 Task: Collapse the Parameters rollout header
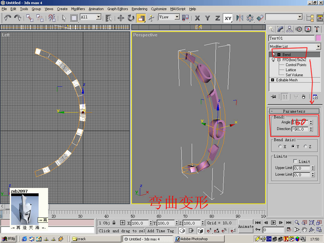point(294,111)
